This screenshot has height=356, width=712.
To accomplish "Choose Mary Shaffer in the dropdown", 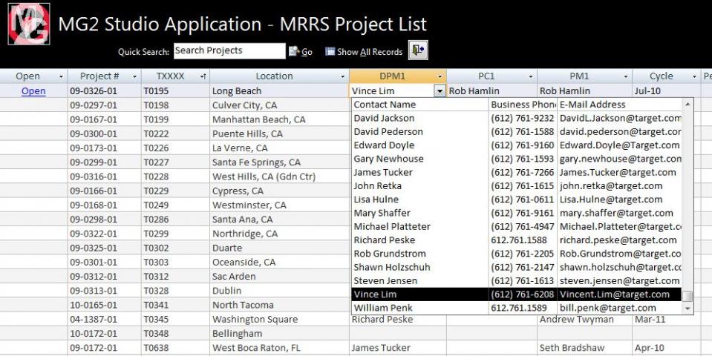I will 517,213.
